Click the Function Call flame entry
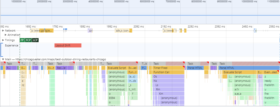 (x=169, y=72)
